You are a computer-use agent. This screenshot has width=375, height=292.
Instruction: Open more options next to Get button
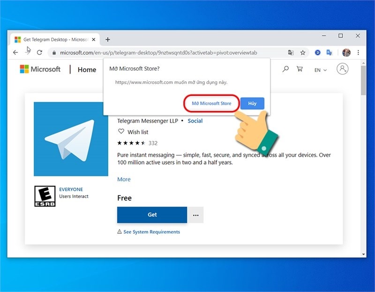196,214
